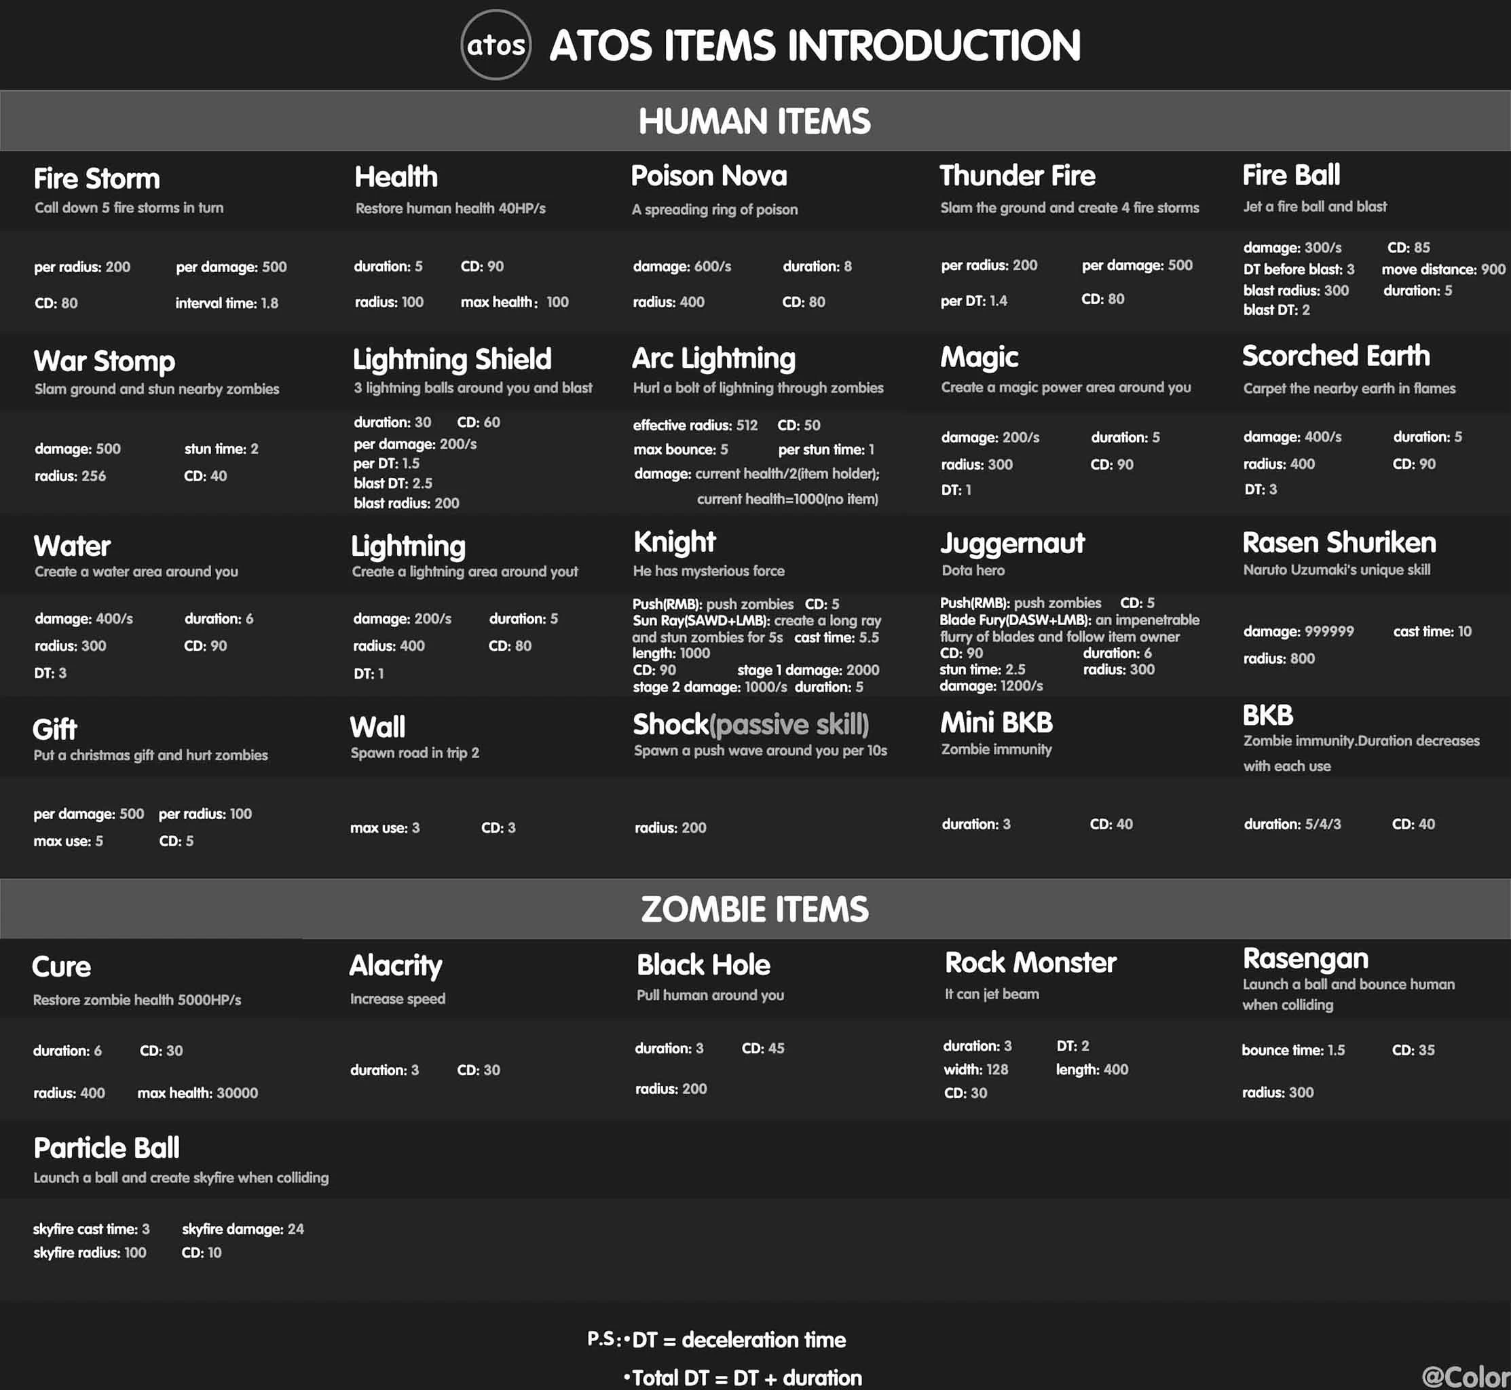
Task: Click the Thunder Fire item title
Action: click(x=1017, y=176)
